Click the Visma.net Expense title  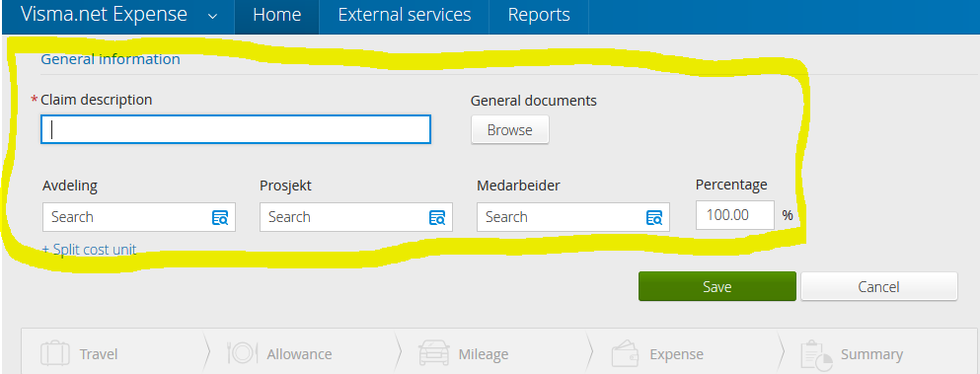[104, 15]
